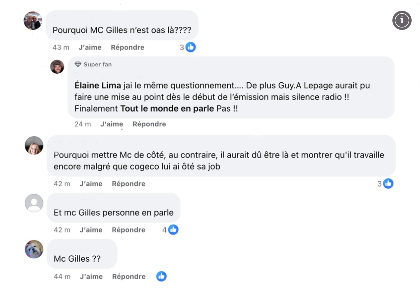Click Répondre under the cogeco comment
The width and height of the screenshot is (420, 288).
128,184
